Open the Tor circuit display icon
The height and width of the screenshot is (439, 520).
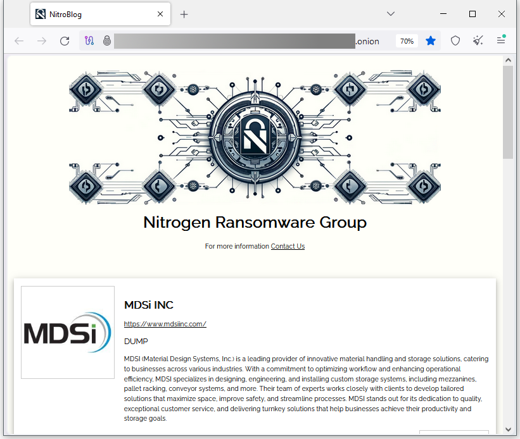[89, 40]
